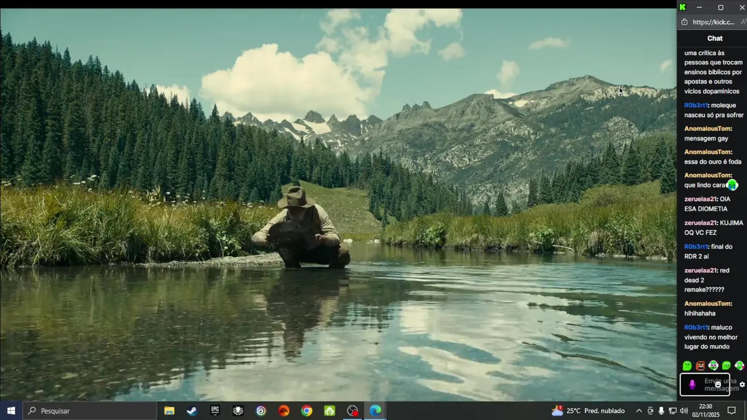
Task: Open the zeruelaa21 username on 'OIA ESA DIOMETIA' message
Action: pyautogui.click(x=700, y=199)
